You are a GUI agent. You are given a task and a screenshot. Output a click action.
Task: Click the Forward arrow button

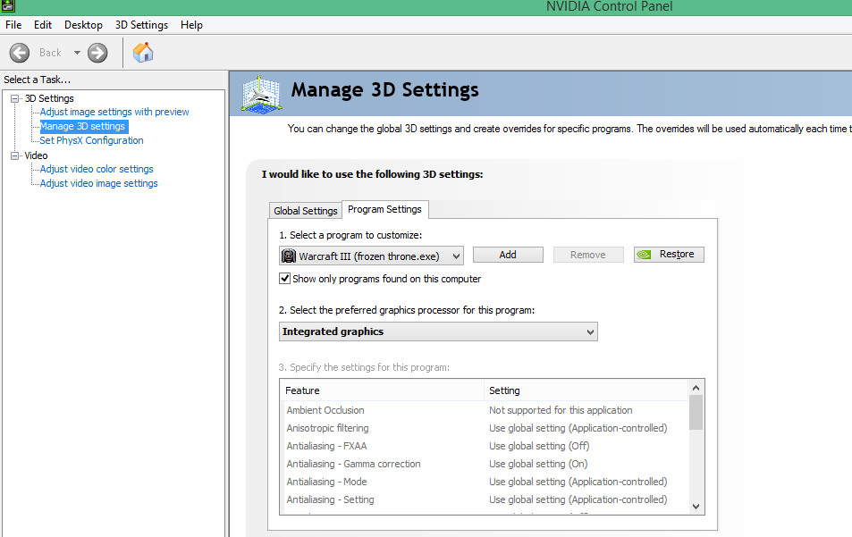pyautogui.click(x=97, y=53)
